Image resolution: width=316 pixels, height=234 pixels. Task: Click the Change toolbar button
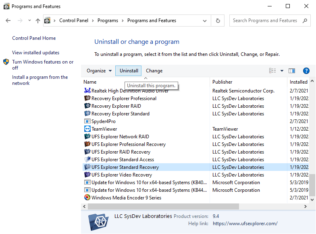pyautogui.click(x=154, y=71)
